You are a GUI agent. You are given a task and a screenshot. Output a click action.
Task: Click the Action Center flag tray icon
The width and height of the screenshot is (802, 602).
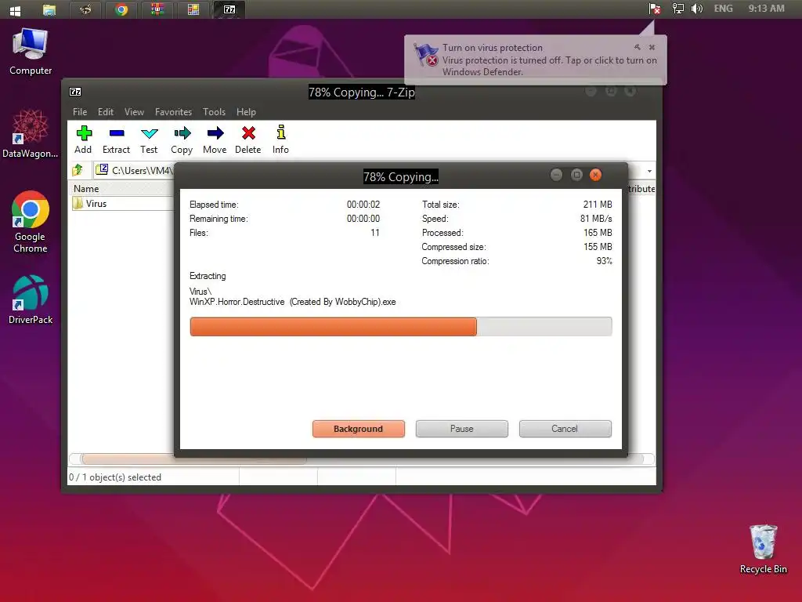click(655, 9)
